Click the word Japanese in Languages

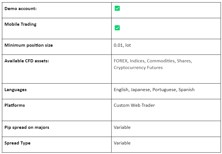pos(140,90)
